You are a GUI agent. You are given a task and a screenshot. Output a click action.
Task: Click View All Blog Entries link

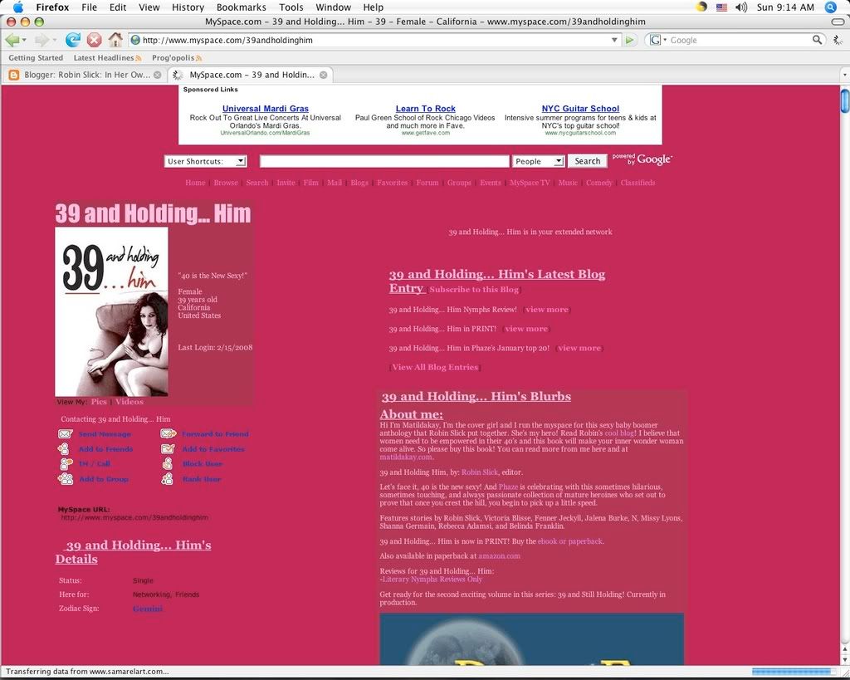(435, 367)
